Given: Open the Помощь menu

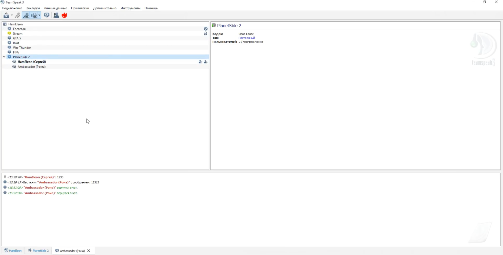Looking at the screenshot, I should pyautogui.click(x=151, y=8).
